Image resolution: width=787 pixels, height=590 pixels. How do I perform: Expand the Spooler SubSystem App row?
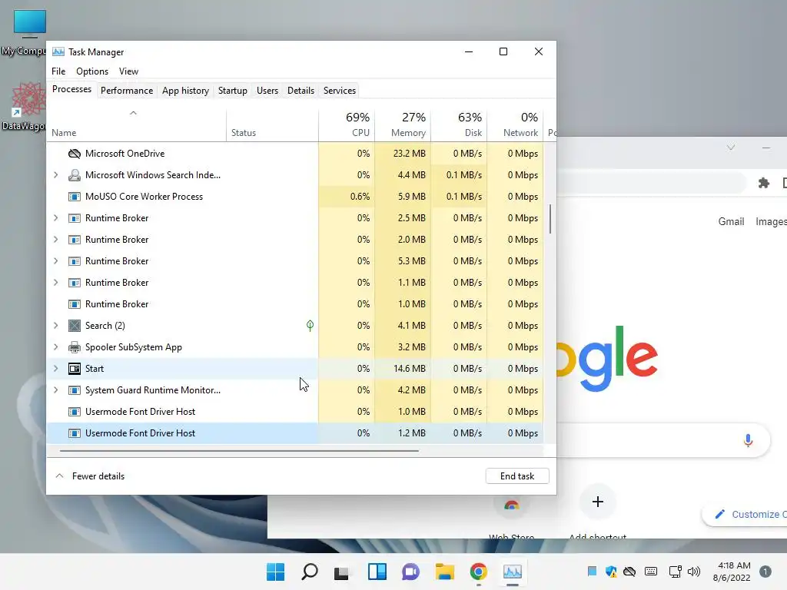coord(55,347)
